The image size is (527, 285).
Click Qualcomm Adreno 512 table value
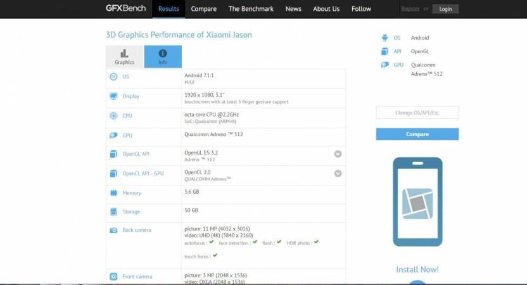(x=213, y=134)
